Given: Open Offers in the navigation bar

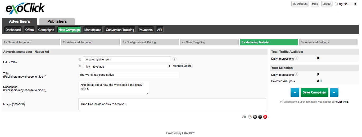Looking at the screenshot, I should pos(29,30).
